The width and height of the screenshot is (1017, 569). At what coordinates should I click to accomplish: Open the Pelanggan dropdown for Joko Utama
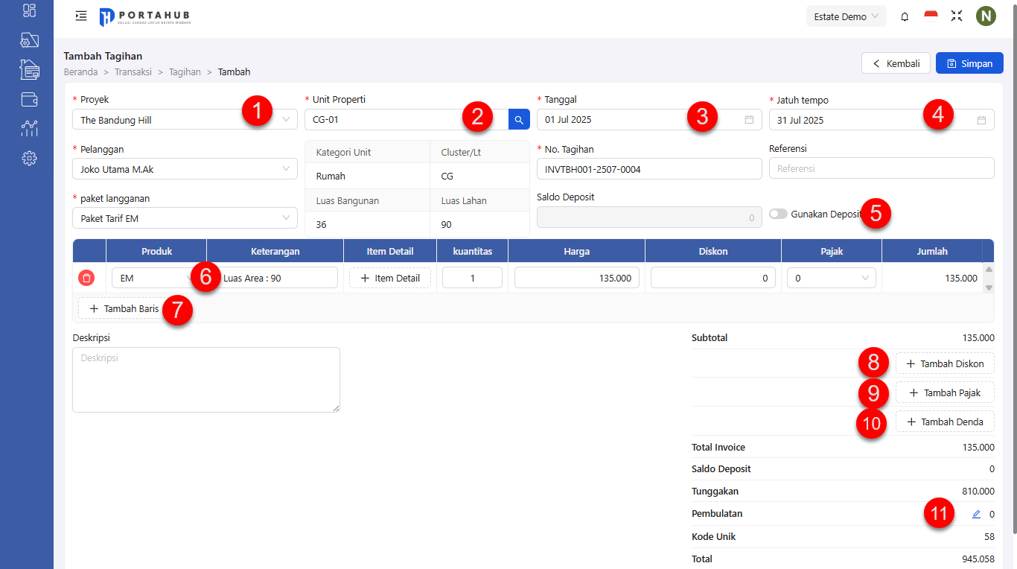(184, 168)
